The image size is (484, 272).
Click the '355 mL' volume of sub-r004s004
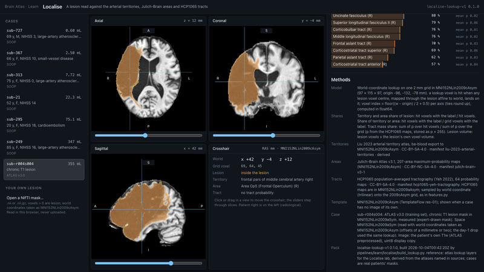coord(74,164)
